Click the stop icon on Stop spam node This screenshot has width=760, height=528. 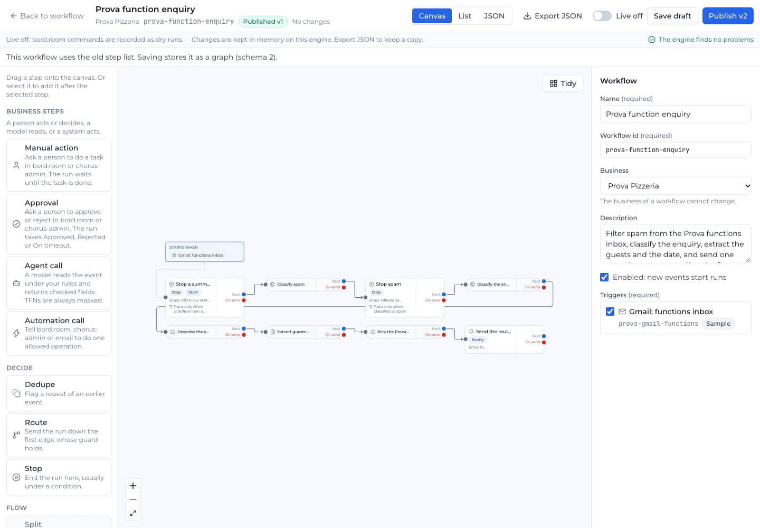pyautogui.click(x=372, y=284)
